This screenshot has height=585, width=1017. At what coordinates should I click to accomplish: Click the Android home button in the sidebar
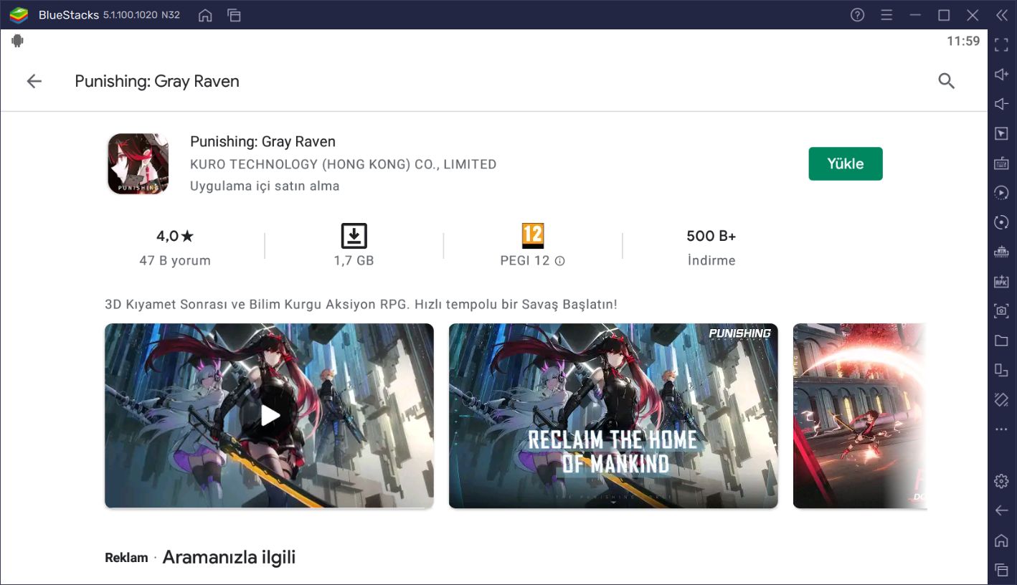pyautogui.click(x=1001, y=541)
